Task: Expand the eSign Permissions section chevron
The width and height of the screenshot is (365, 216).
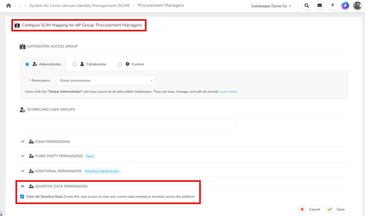Action: pos(22,142)
